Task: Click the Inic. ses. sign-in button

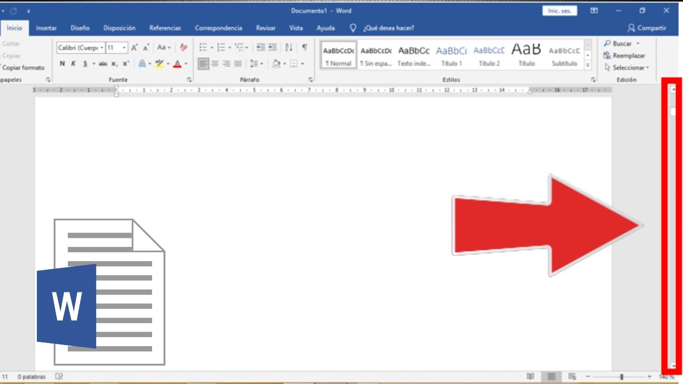Action: pyautogui.click(x=560, y=11)
